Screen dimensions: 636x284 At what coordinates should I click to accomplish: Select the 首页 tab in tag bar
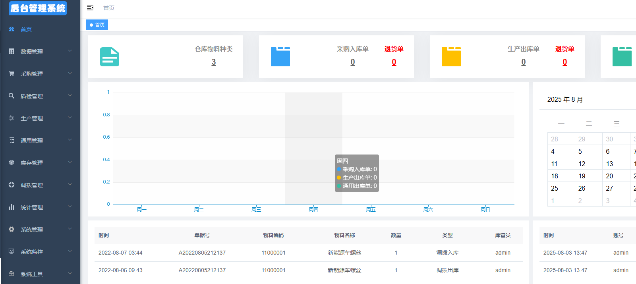point(97,25)
